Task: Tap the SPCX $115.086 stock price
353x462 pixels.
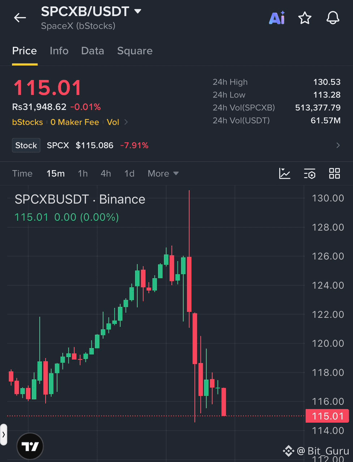Action: [x=80, y=145]
